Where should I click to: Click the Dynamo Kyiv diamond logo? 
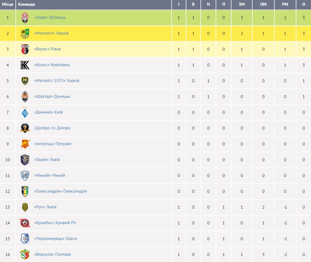25,112
